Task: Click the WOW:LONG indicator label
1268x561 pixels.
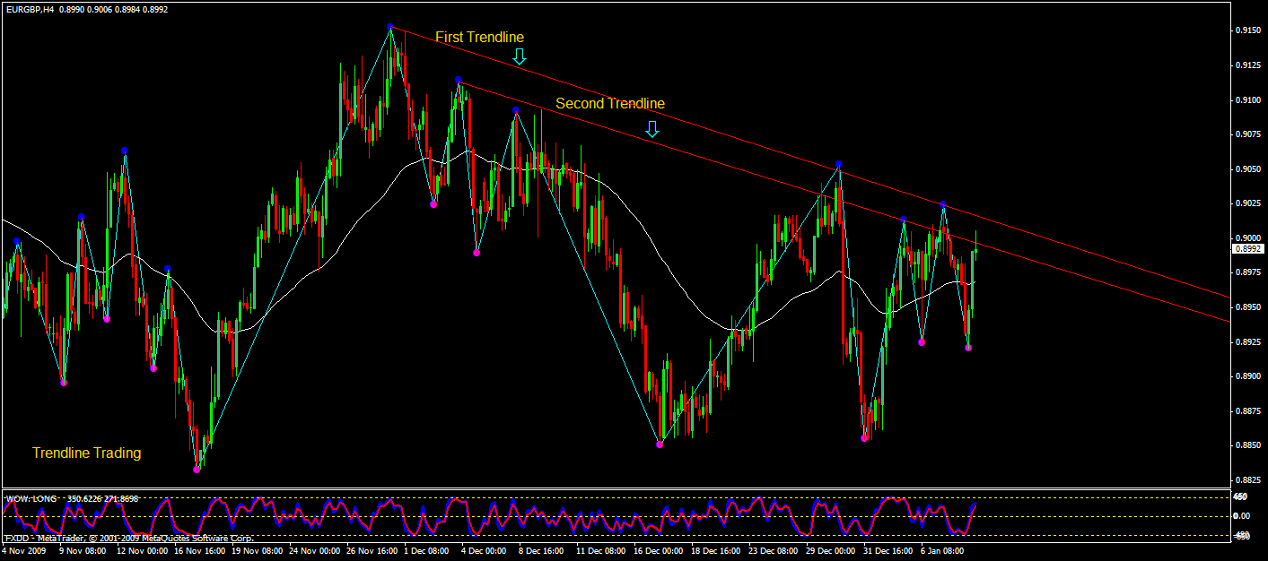Action: (x=31, y=497)
